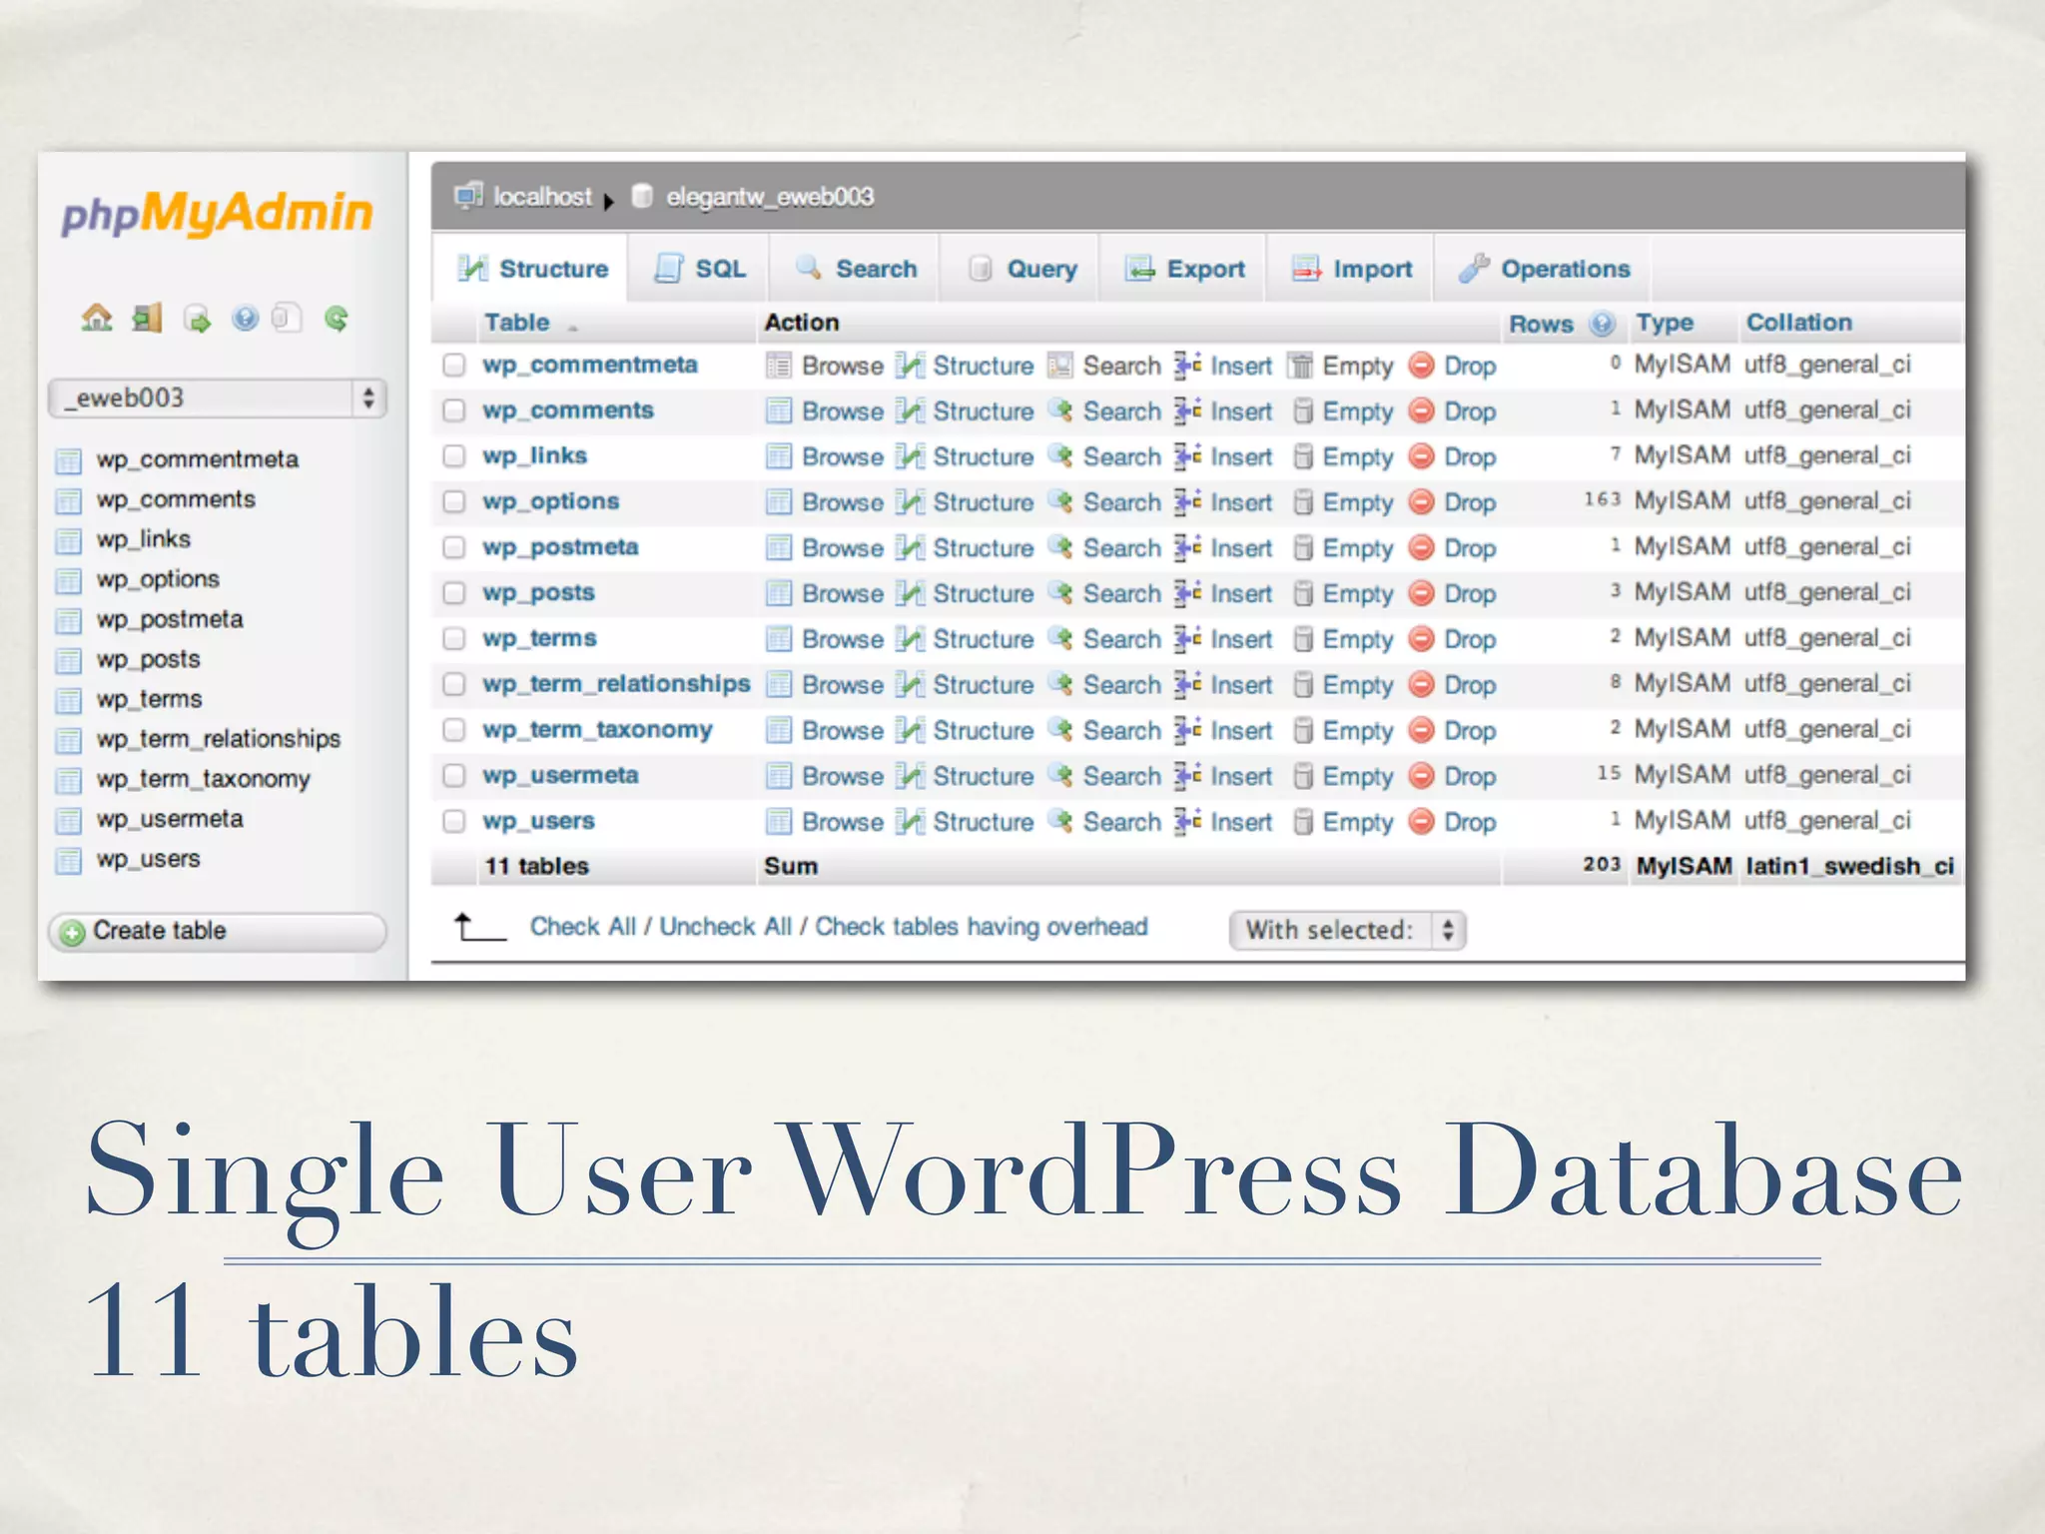Select the wp_terms row checkbox
2045x1534 pixels.
(x=454, y=638)
